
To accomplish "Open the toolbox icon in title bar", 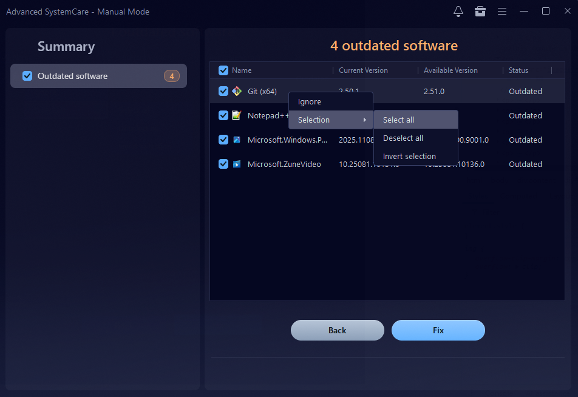I will coord(480,12).
